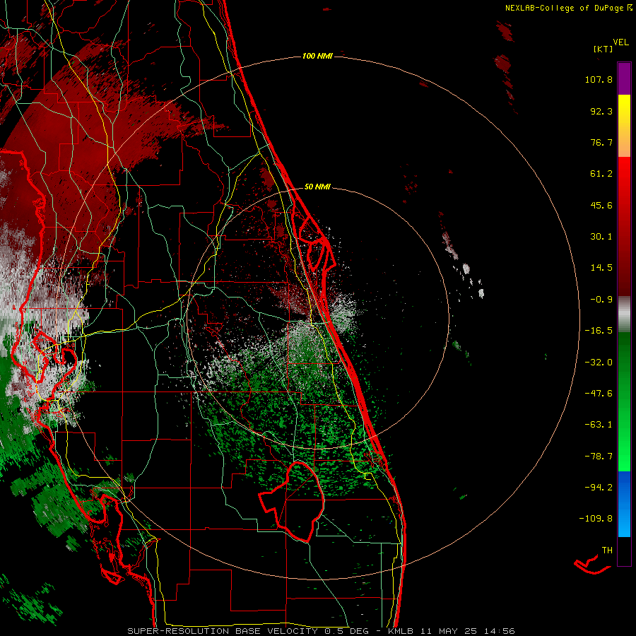Select the 14.5 legend value

(601, 268)
